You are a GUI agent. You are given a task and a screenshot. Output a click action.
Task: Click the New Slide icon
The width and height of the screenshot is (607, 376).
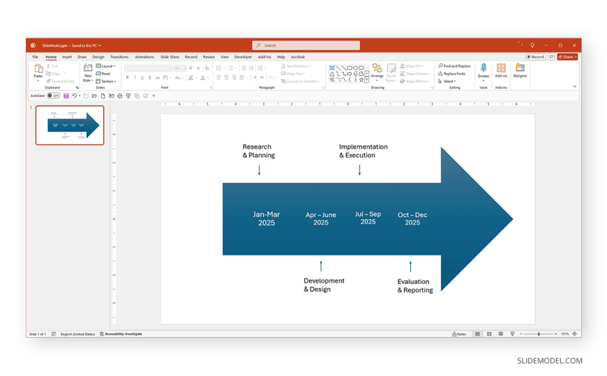88,68
